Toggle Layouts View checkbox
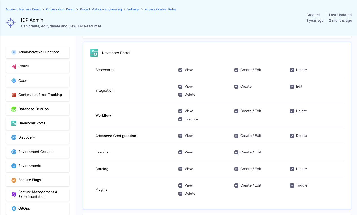357x215 pixels. [180, 152]
